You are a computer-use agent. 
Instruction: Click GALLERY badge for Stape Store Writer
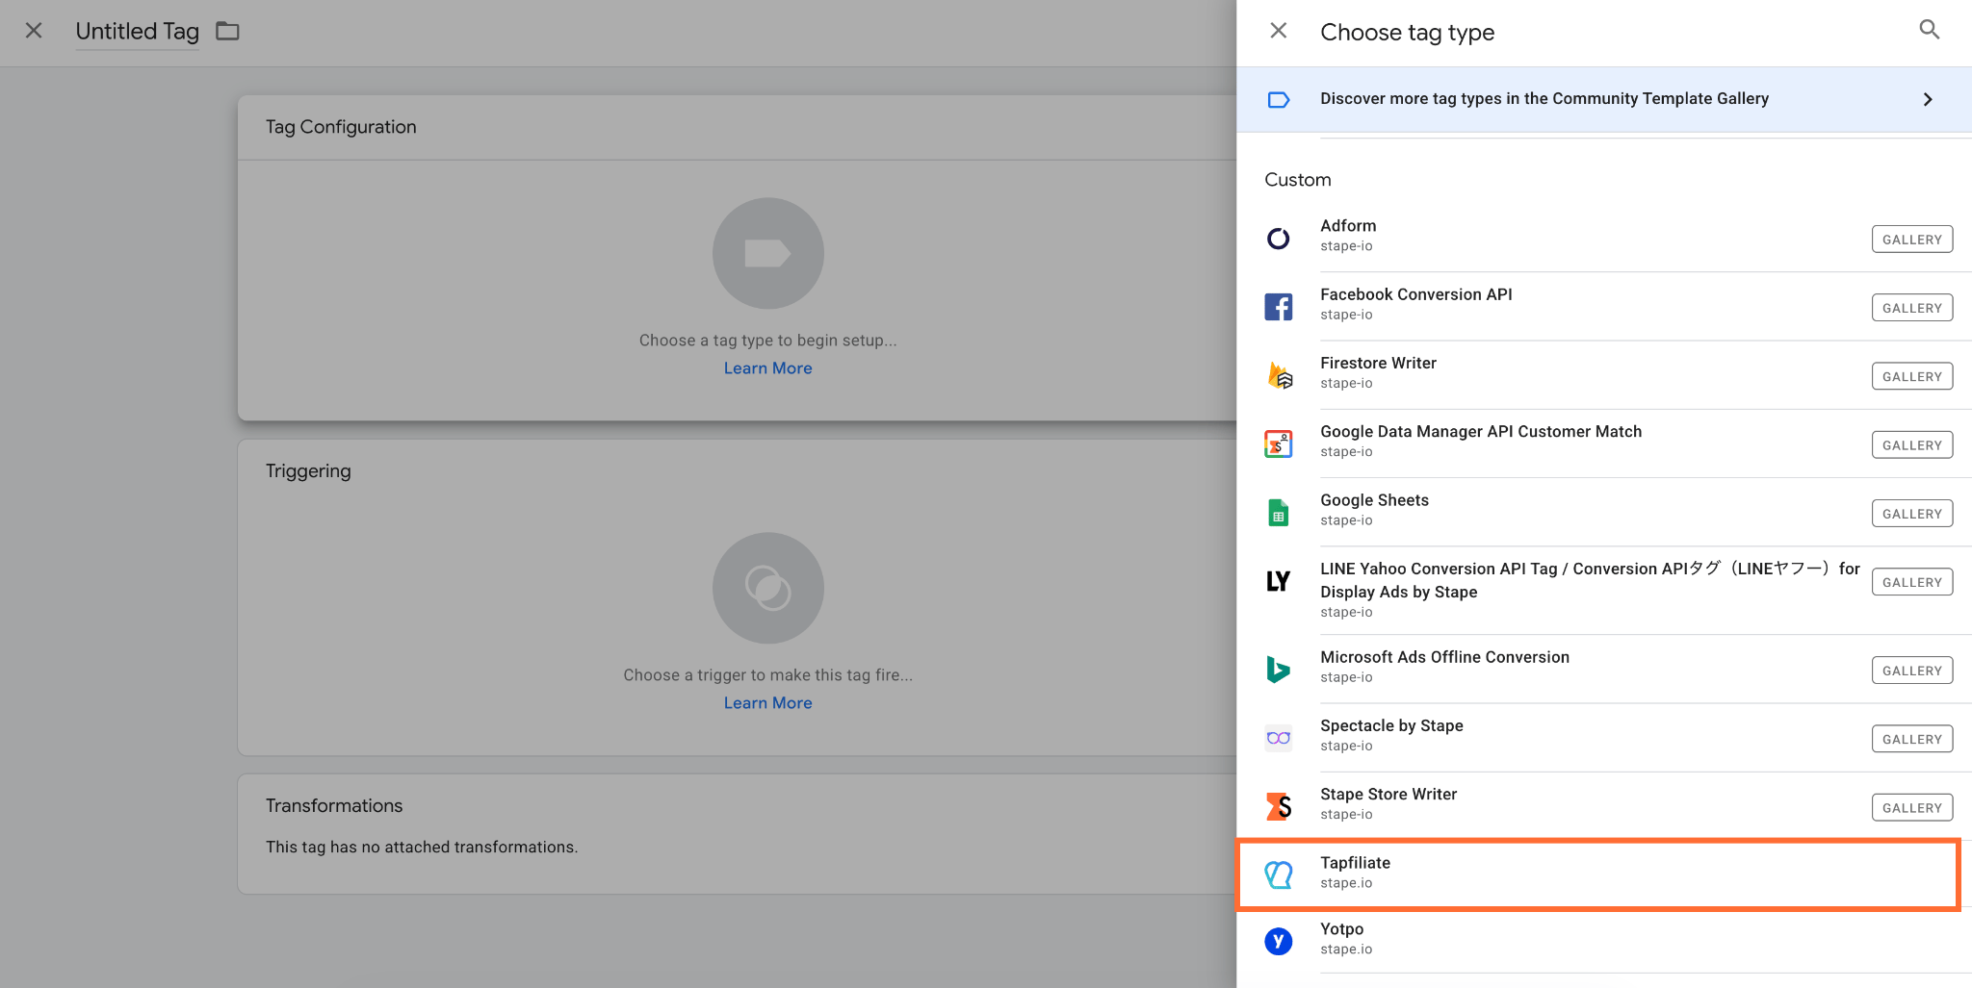(1912, 808)
